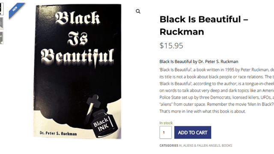Click the 'Black Is Beautiful by Dr. Peter S. Ruckman' subtitle
The image size is (274, 154).
point(199,62)
